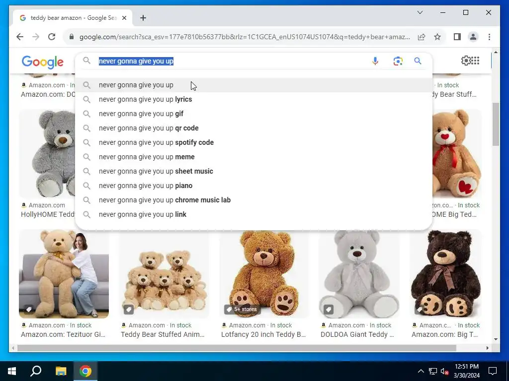Open the brown Lotfancy teddy bear image
Screen dimensions: 509x381
pyautogui.click(x=264, y=274)
